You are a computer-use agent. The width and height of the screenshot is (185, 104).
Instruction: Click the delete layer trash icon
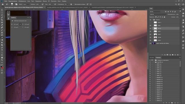pyautogui.click(x=178, y=55)
